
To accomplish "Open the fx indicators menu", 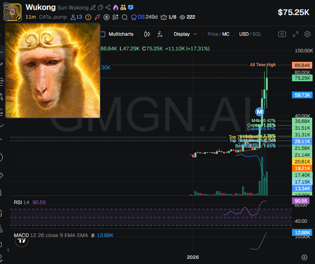I will (160, 34).
